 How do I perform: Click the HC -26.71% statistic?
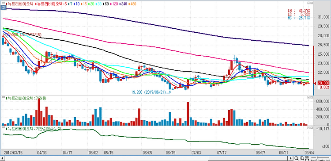pyautogui.click(x=299, y=18)
